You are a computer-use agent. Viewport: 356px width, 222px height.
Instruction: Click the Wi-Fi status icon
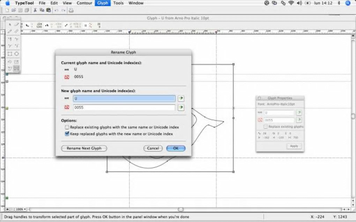pos(291,3)
